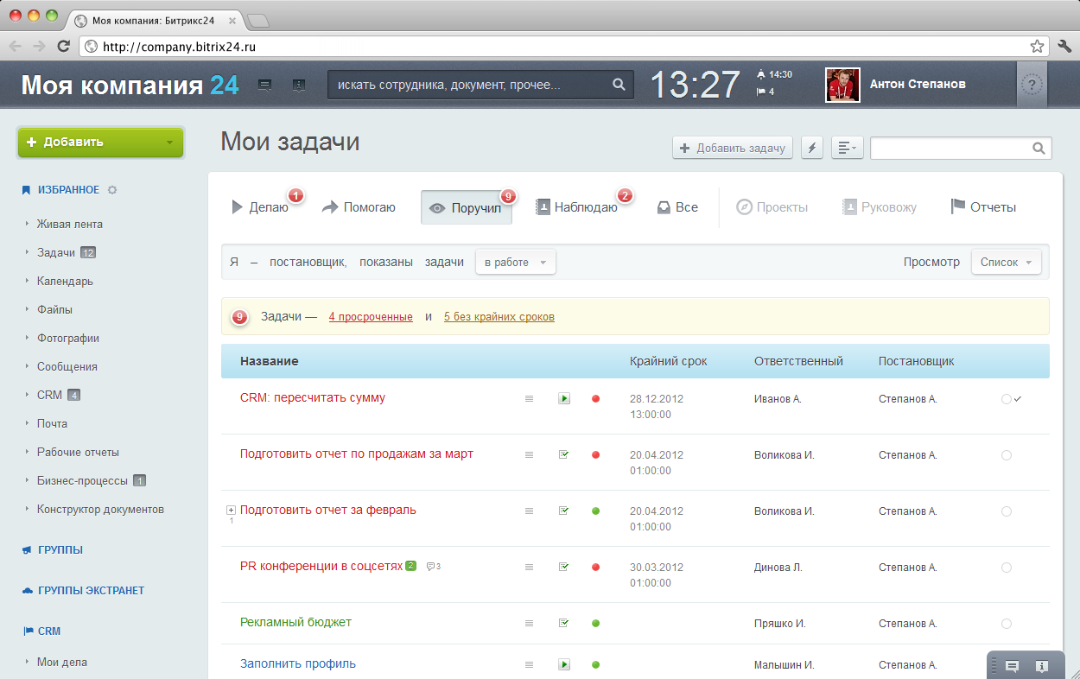Image resolution: width=1080 pixels, height=679 pixels.
Task: Open Живая лента in the sidebar
Action: pyautogui.click(x=70, y=224)
